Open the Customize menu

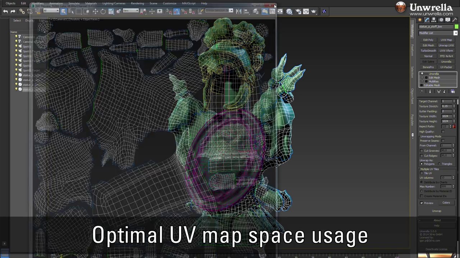tap(170, 3)
